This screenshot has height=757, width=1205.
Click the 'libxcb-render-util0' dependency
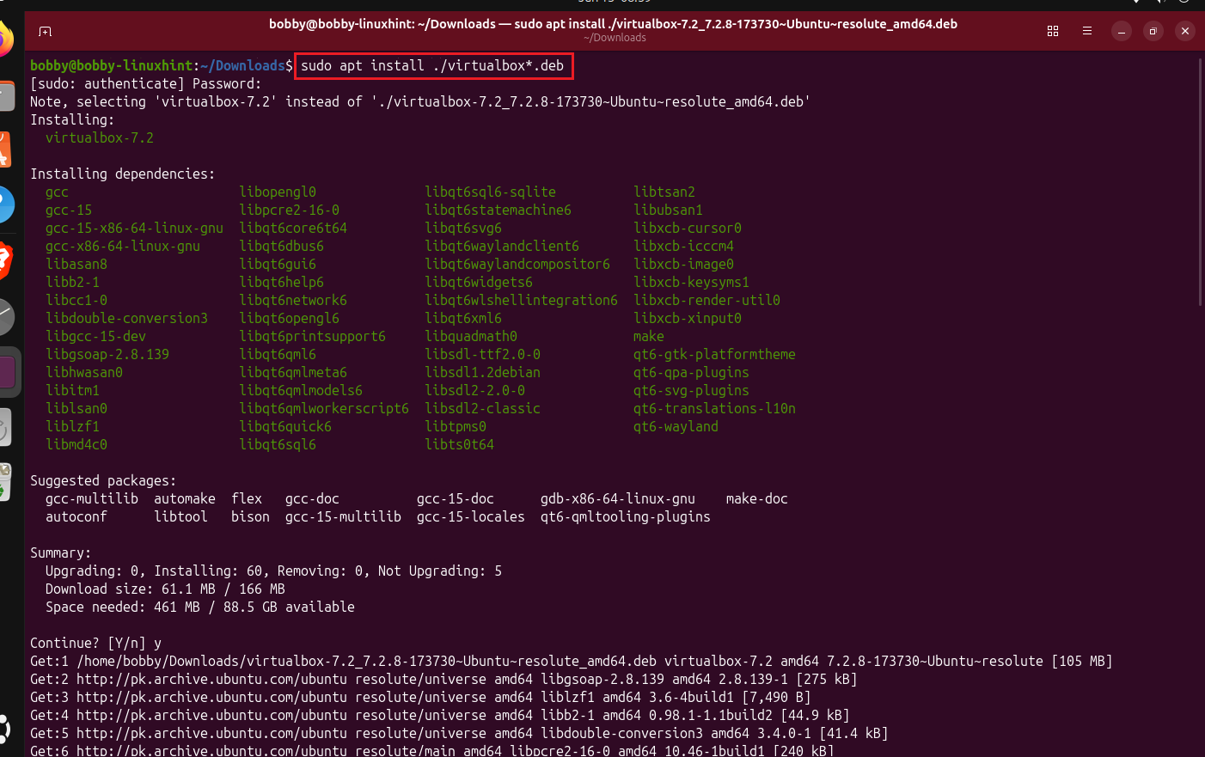(x=706, y=300)
